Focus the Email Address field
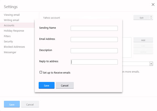 [x=94, y=40]
